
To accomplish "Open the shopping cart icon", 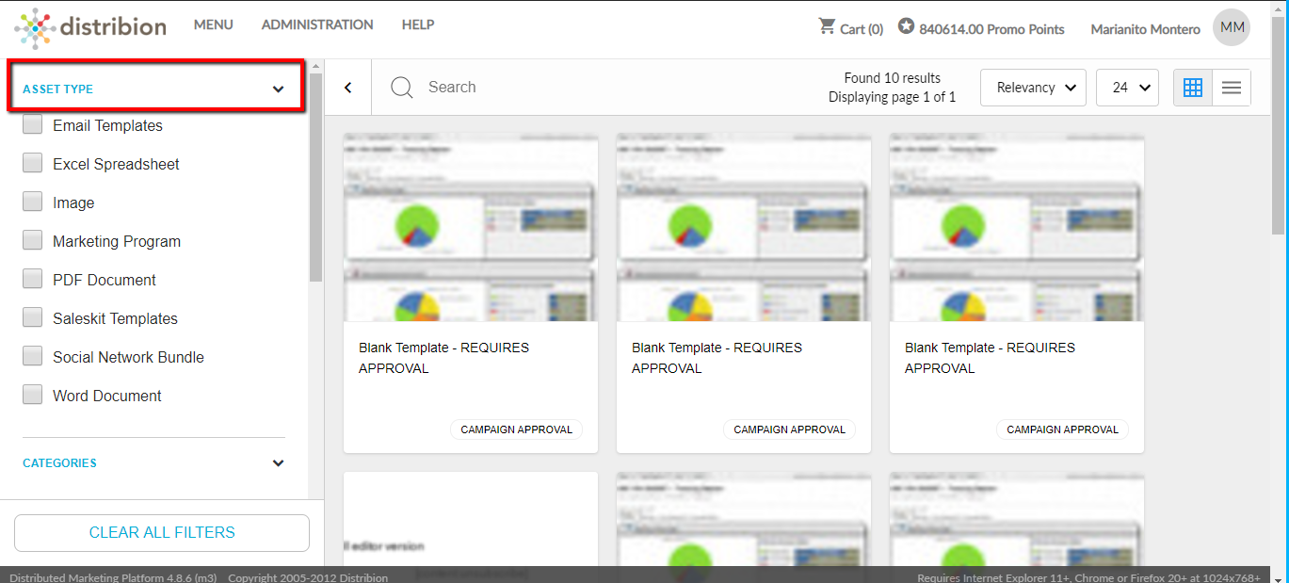I will tap(828, 26).
